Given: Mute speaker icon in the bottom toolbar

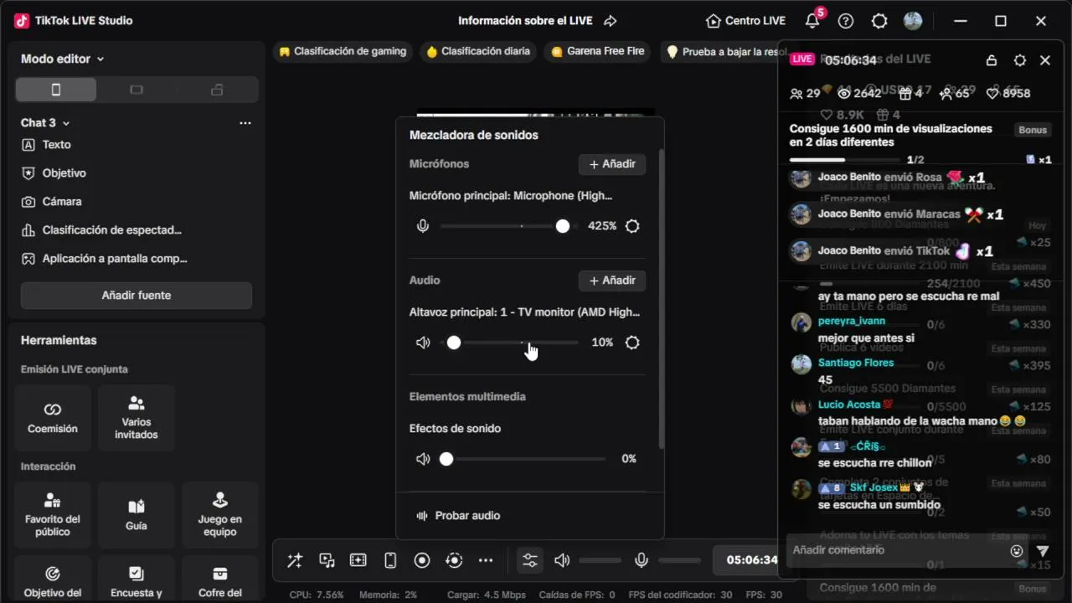Looking at the screenshot, I should pos(562,560).
